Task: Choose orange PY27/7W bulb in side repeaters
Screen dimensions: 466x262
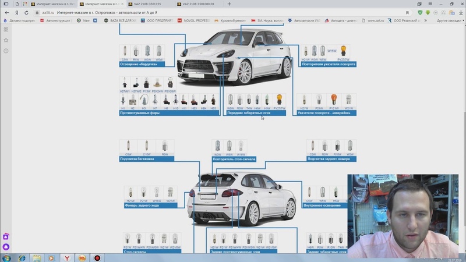Action: [343, 52]
